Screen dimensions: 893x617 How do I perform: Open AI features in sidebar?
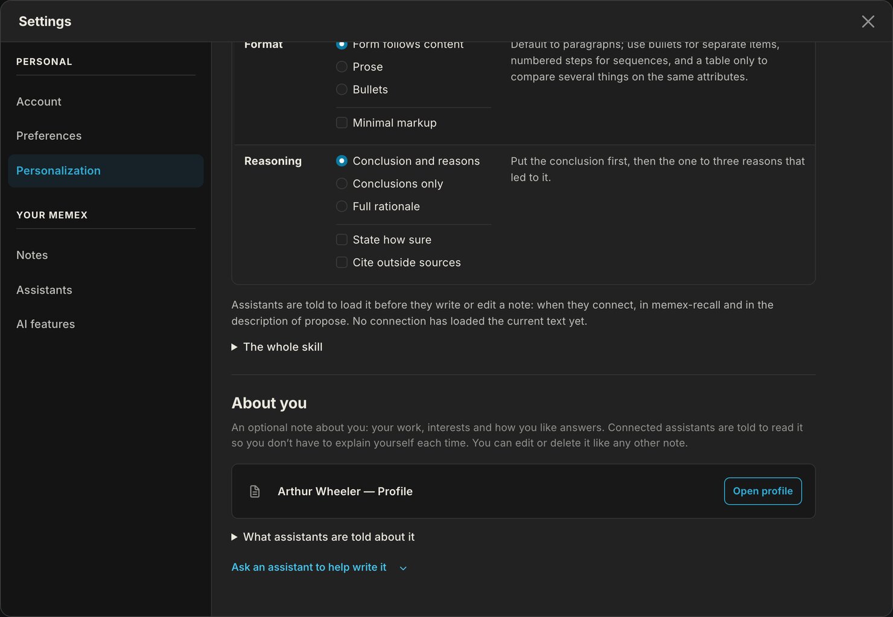[106, 324]
